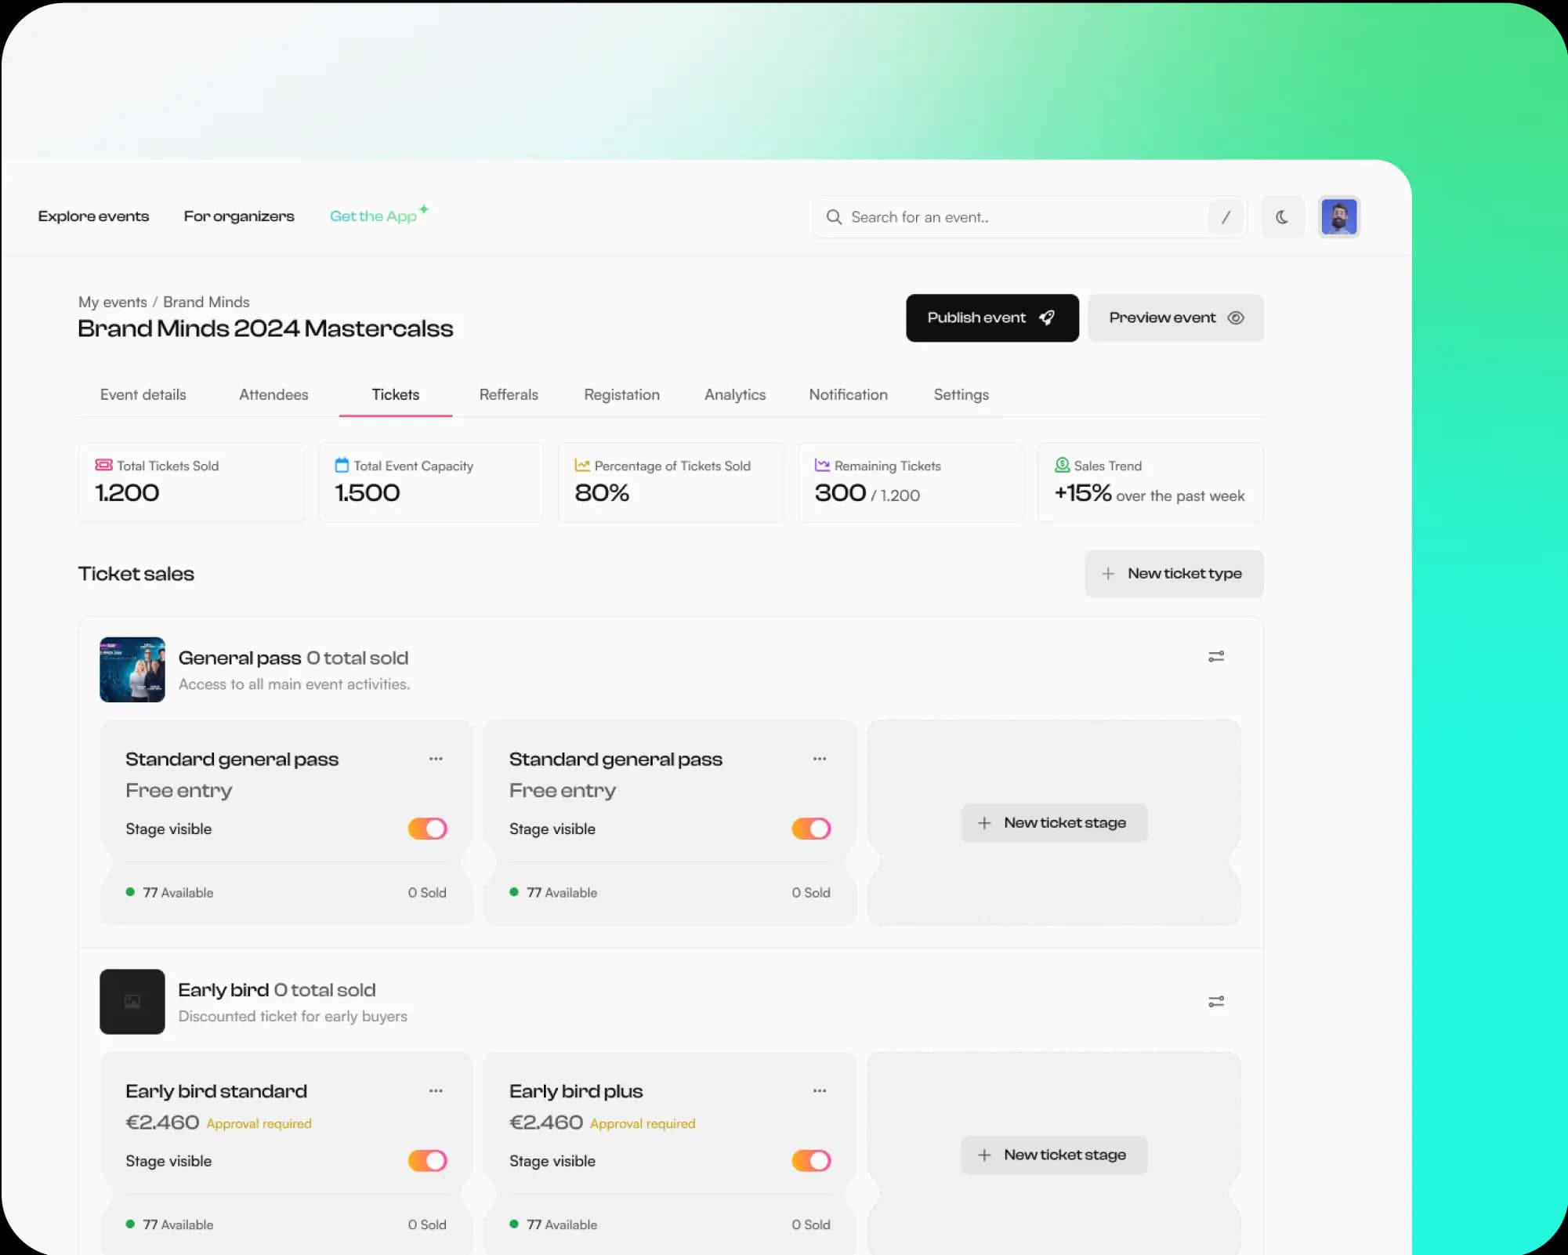Disable Stage visible for Early bird plus

click(x=811, y=1161)
